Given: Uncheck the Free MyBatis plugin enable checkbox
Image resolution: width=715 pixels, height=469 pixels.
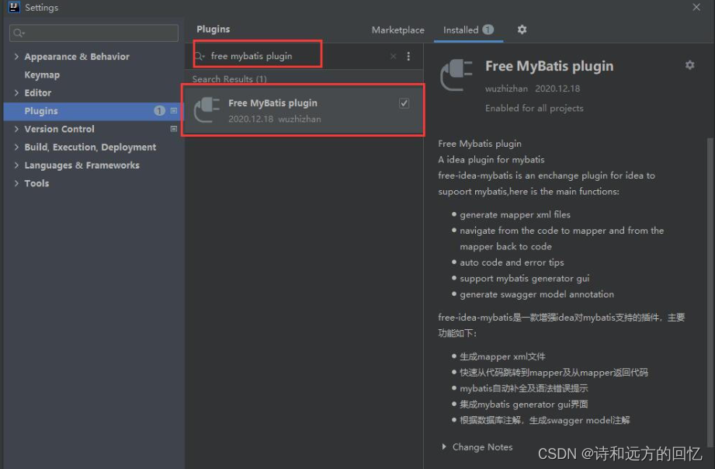Looking at the screenshot, I should [x=404, y=103].
